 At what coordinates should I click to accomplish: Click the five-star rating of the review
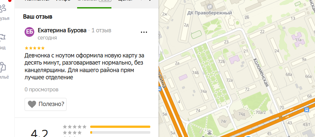coord(35,48)
